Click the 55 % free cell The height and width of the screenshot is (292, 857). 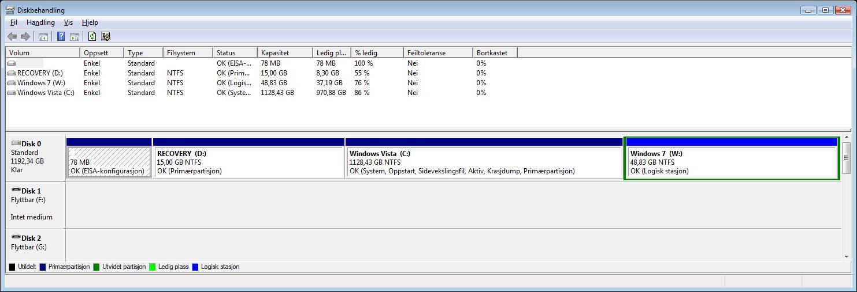pyautogui.click(x=362, y=73)
